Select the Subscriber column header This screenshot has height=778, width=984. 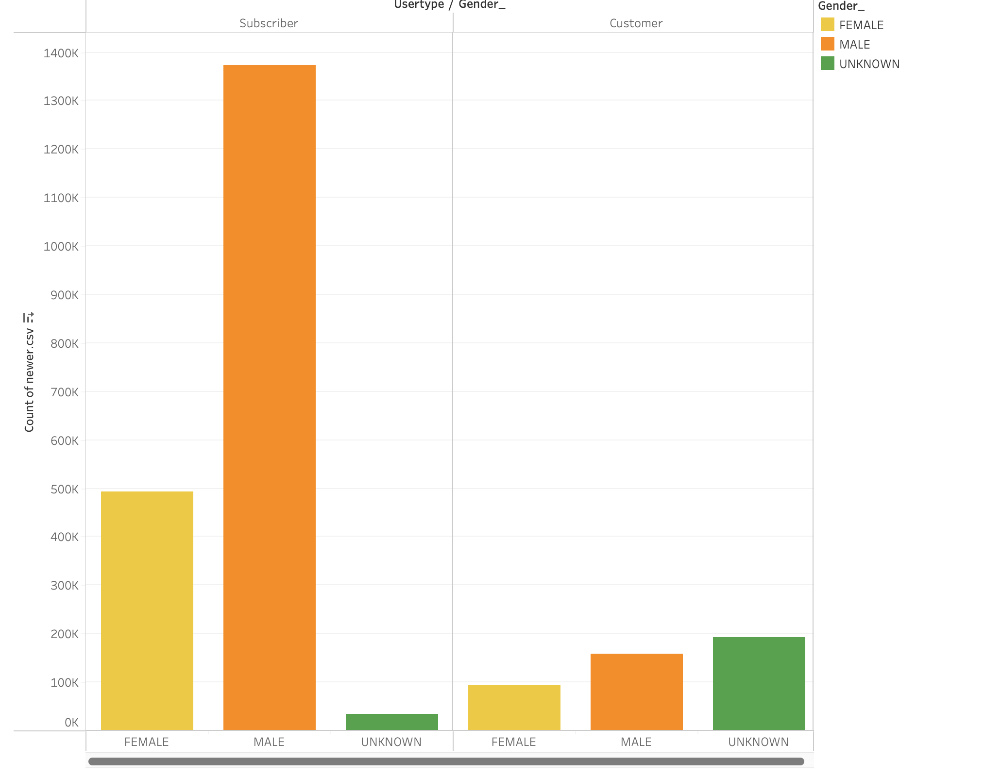click(269, 23)
